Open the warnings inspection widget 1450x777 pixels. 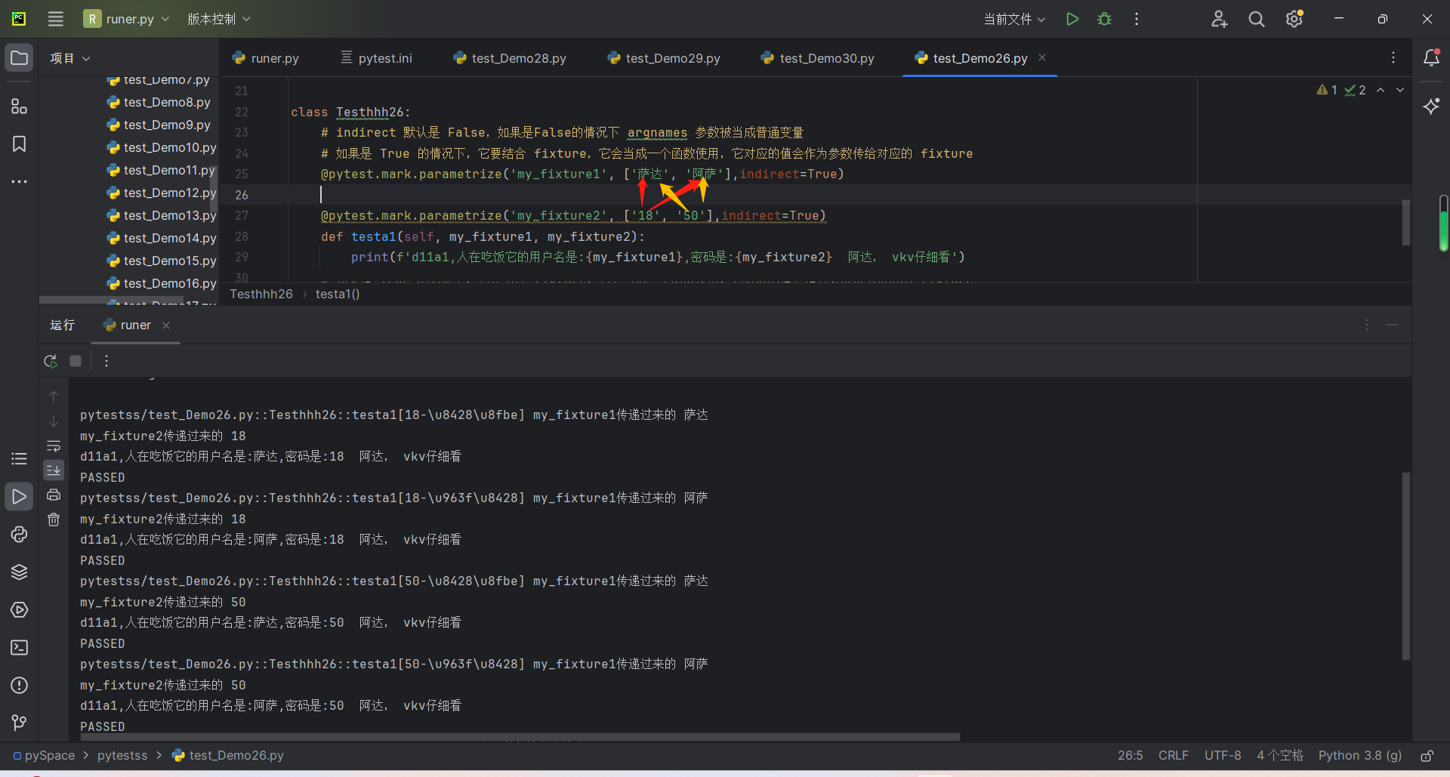[1341, 90]
